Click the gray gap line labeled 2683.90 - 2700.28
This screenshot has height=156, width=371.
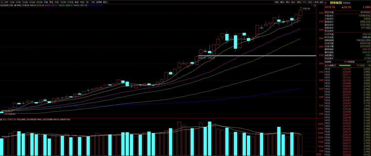pos(257,56)
